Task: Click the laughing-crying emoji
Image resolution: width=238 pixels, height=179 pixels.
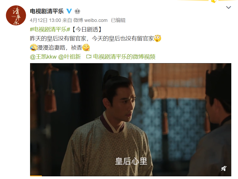Action: pos(34,48)
